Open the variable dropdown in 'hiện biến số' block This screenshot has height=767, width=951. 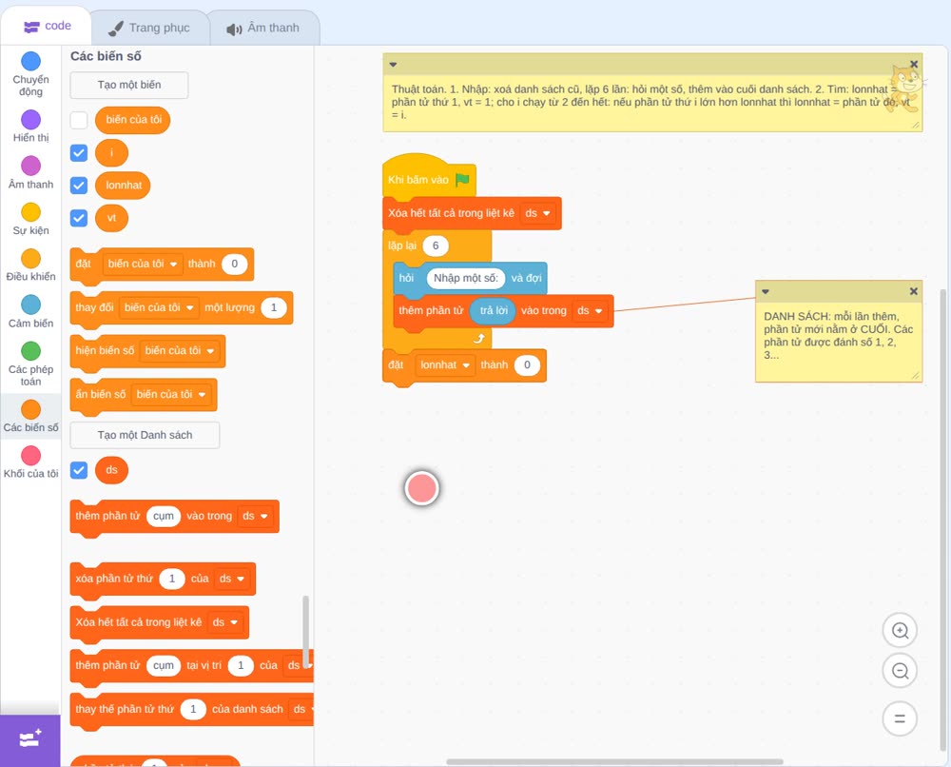[x=180, y=351]
